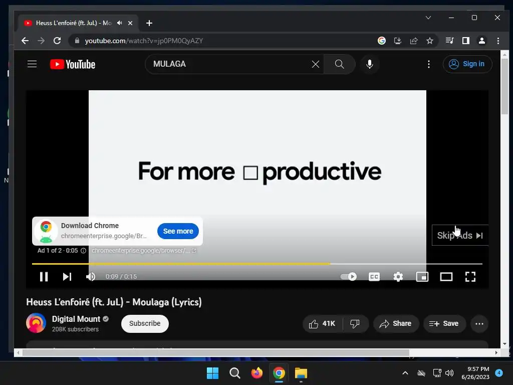Open system volume tray icon

point(449,373)
